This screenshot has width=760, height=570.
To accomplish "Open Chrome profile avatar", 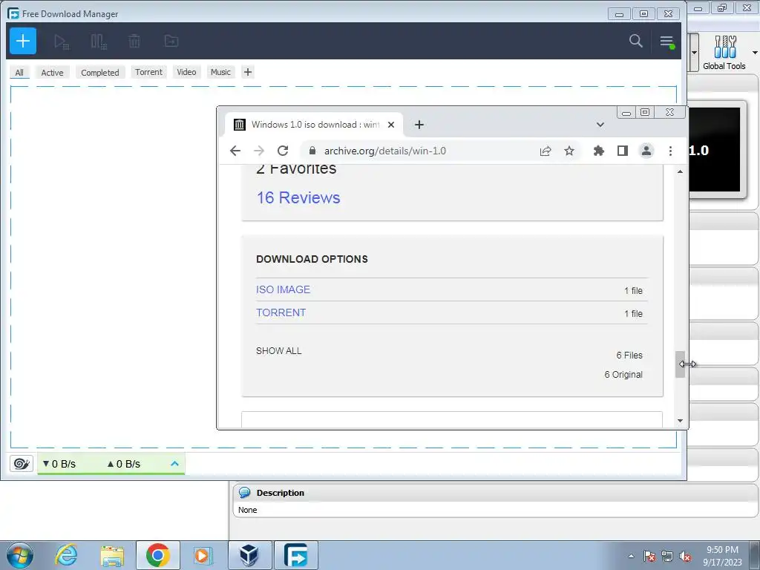I will click(x=646, y=151).
